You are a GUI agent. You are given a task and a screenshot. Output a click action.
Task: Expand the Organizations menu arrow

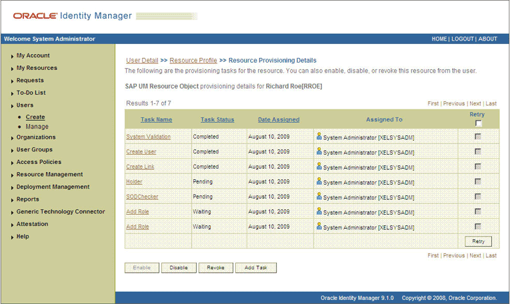12,138
